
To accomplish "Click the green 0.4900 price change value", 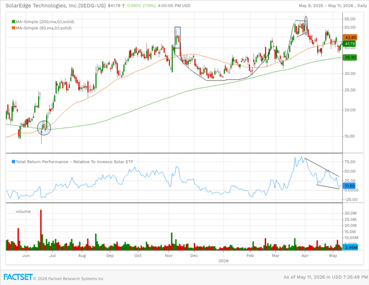I will (x=134, y=6).
